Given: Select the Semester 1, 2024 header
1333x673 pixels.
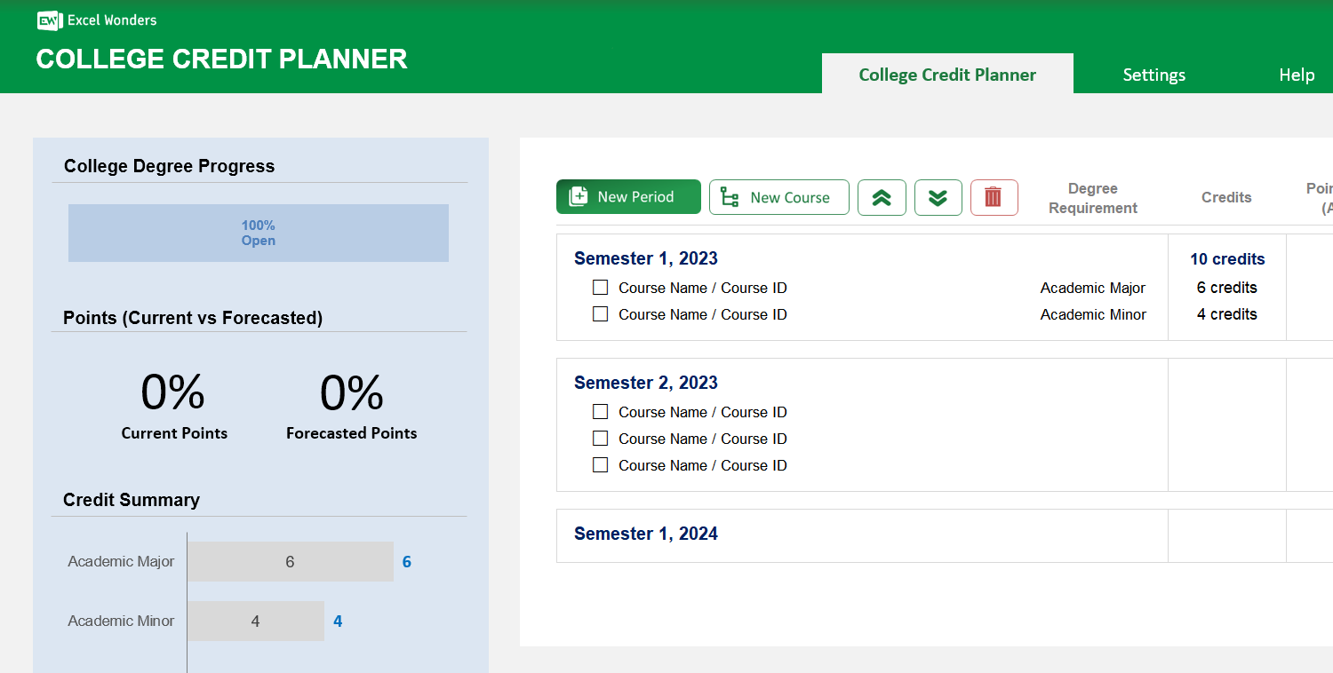Looking at the screenshot, I should click(645, 533).
